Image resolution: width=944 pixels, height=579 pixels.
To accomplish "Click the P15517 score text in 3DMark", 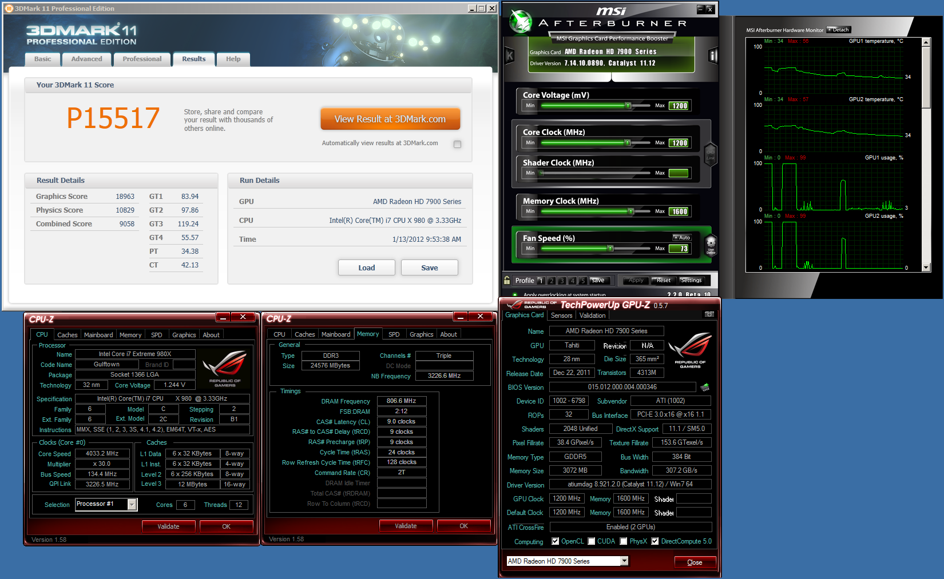I will pyautogui.click(x=113, y=118).
